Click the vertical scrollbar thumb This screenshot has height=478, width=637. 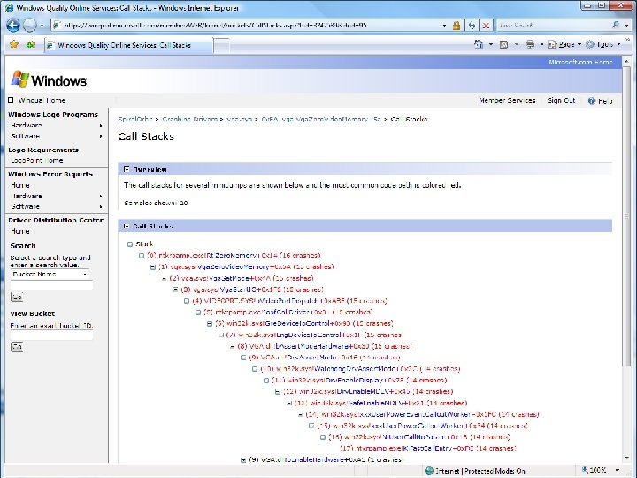[626, 217]
